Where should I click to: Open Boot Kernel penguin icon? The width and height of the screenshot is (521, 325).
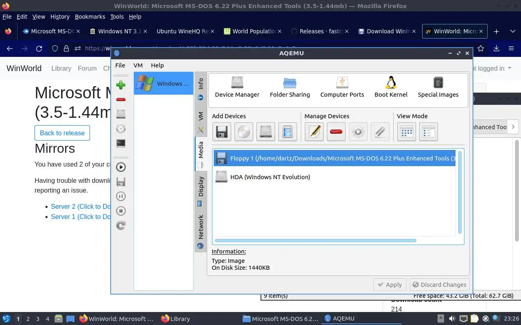click(x=391, y=87)
